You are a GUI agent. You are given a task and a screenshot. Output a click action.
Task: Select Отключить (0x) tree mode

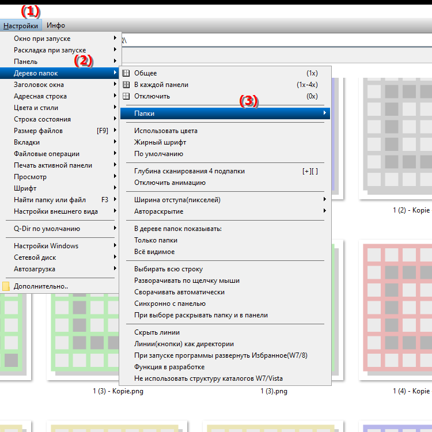pos(225,96)
